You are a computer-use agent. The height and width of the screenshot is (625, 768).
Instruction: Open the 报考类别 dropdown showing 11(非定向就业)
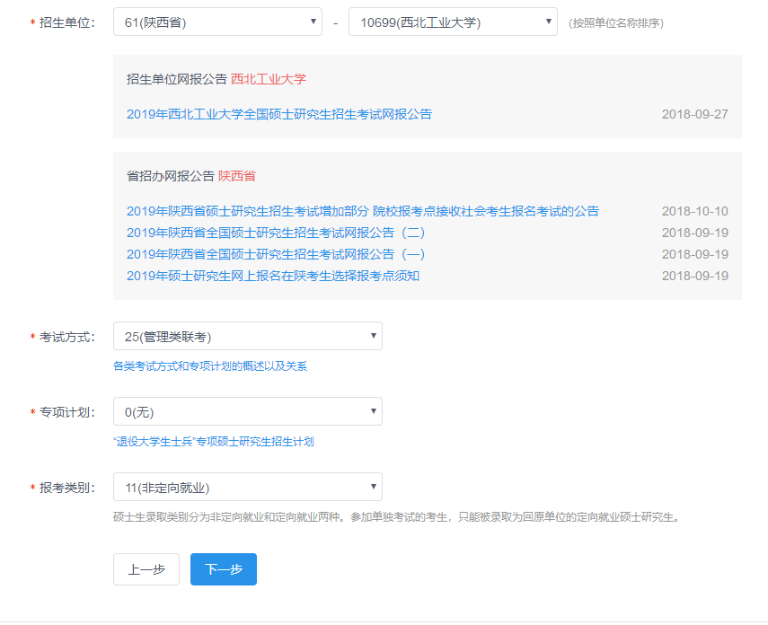(x=247, y=488)
